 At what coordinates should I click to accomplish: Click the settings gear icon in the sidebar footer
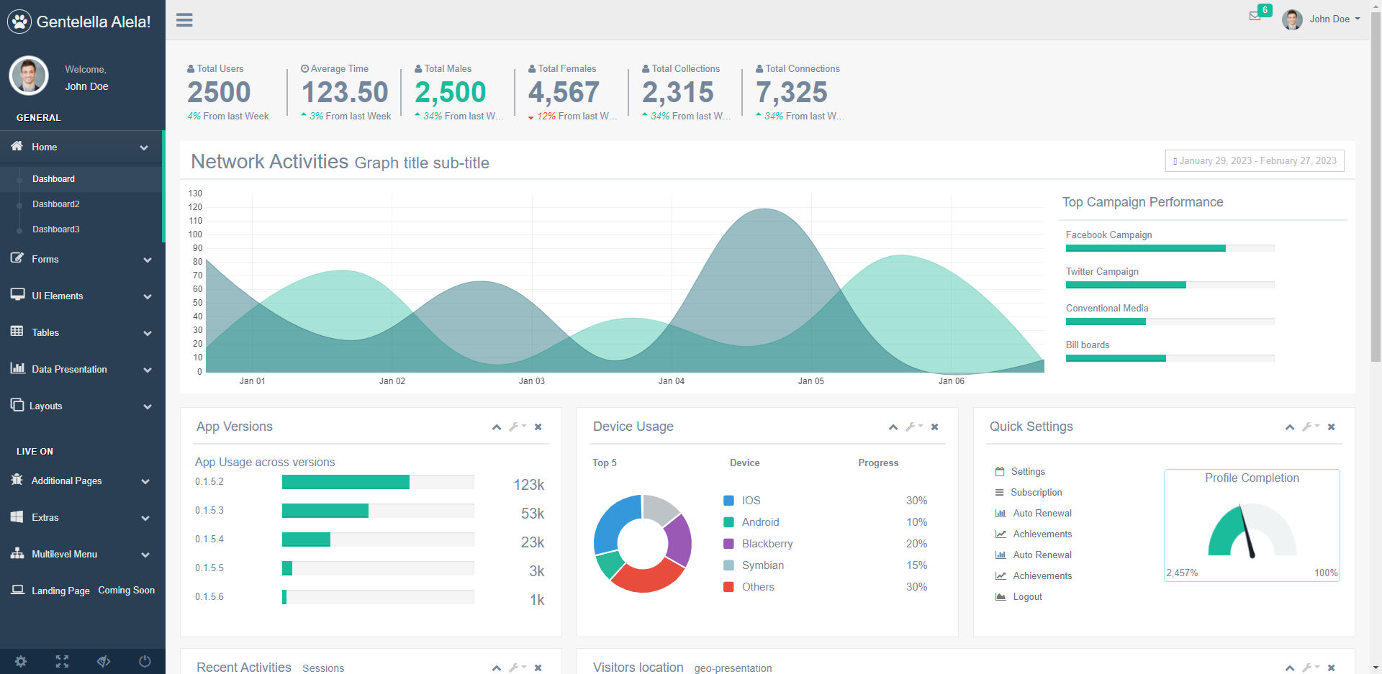[x=21, y=661]
